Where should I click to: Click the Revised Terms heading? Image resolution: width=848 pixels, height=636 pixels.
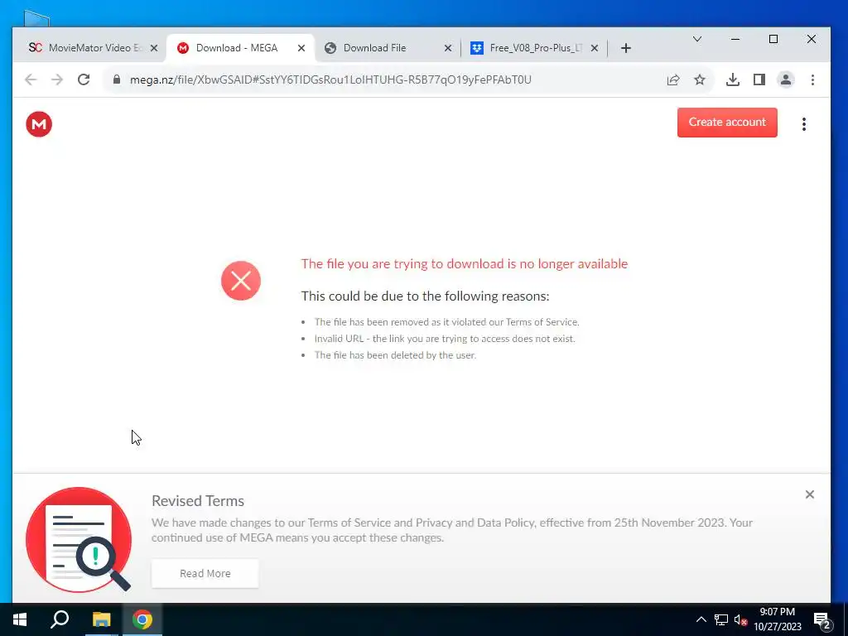pyautogui.click(x=197, y=501)
